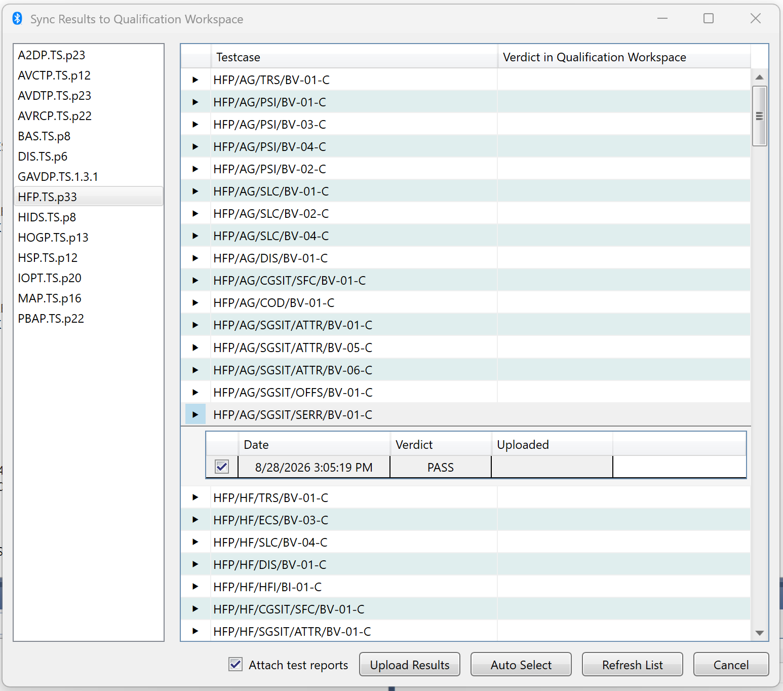This screenshot has height=691, width=783.
Task: Click the vertical scrollbar thumb
Action: click(759, 116)
